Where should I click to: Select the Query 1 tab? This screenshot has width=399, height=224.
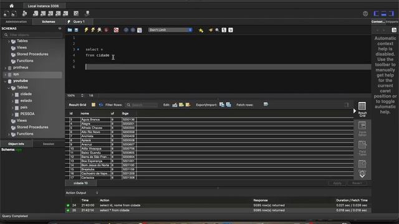[79, 22]
